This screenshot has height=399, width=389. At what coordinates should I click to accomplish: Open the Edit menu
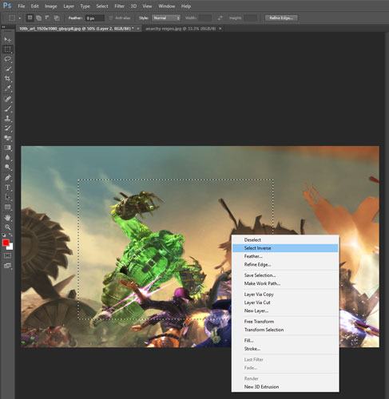(x=34, y=6)
